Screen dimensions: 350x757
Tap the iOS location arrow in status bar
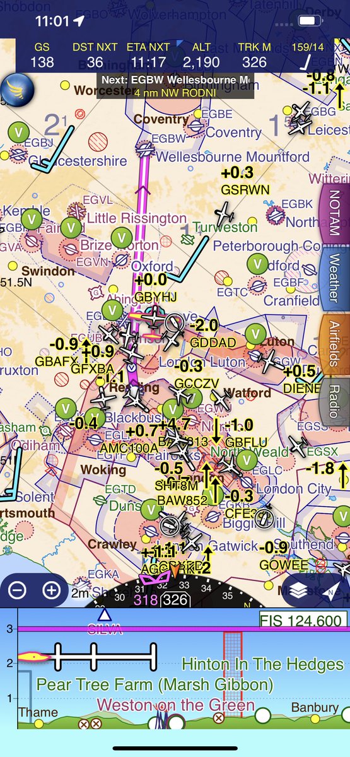point(79,21)
